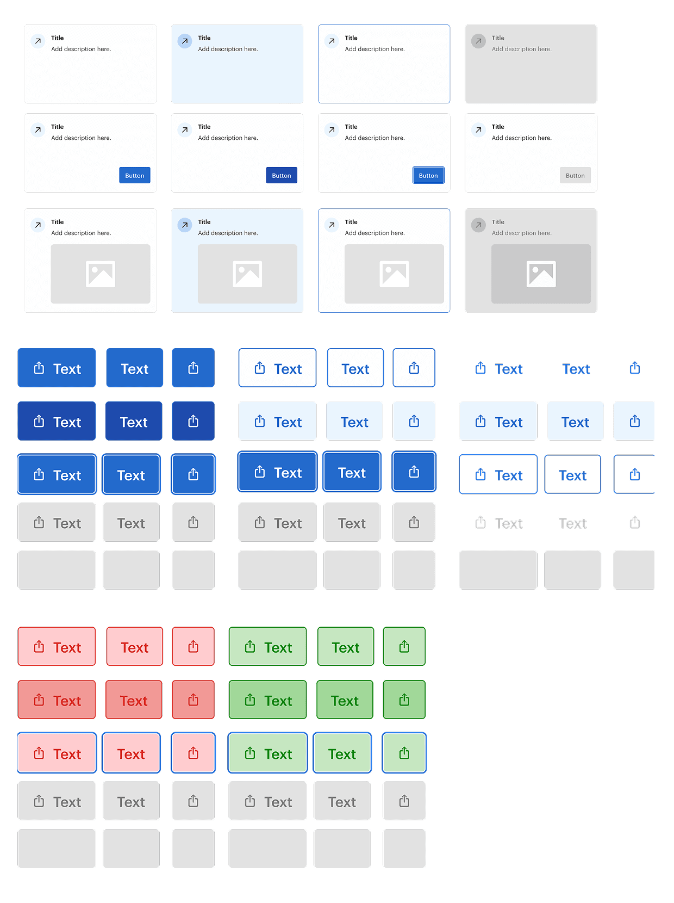Click pink Text button with icon and blue ring

tap(57, 753)
